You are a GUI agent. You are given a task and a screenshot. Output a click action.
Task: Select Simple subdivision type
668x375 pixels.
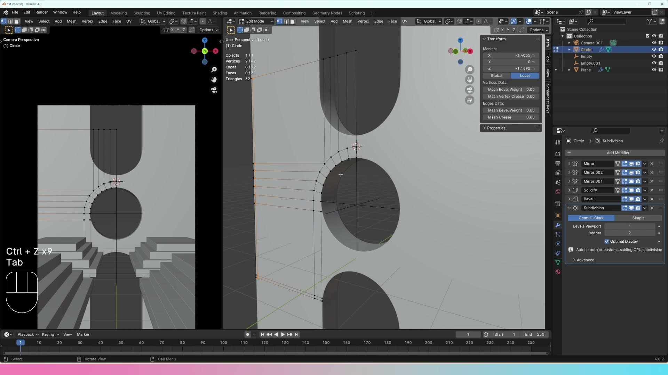point(638,218)
